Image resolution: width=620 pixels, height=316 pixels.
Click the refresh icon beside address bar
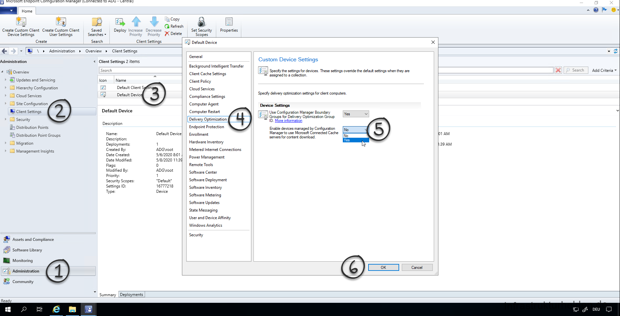click(615, 51)
